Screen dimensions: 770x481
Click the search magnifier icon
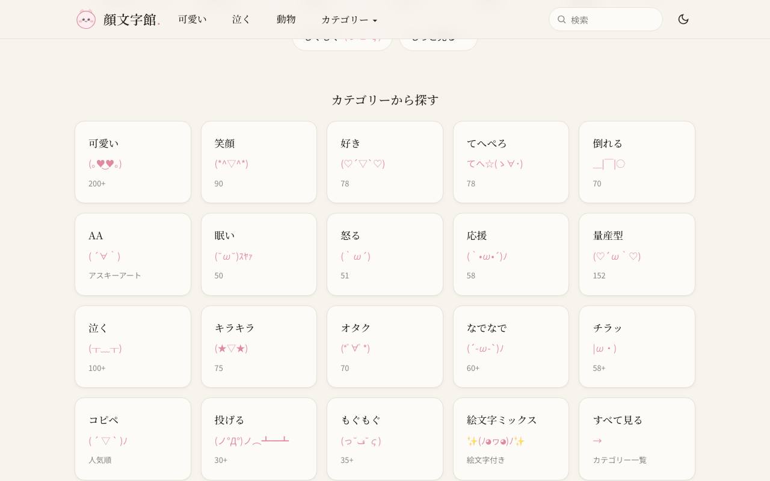(562, 19)
